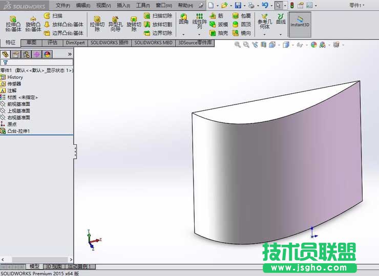Select the 边界凸台/基体 boundary boss tool
Screen dimensions: 379x276
[x=64, y=33]
